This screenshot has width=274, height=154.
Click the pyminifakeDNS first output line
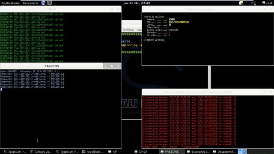28,71
